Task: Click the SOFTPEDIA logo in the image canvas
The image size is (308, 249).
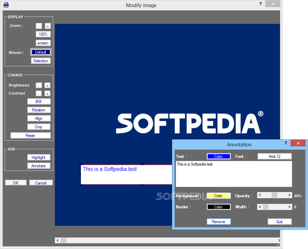Action: coord(190,123)
